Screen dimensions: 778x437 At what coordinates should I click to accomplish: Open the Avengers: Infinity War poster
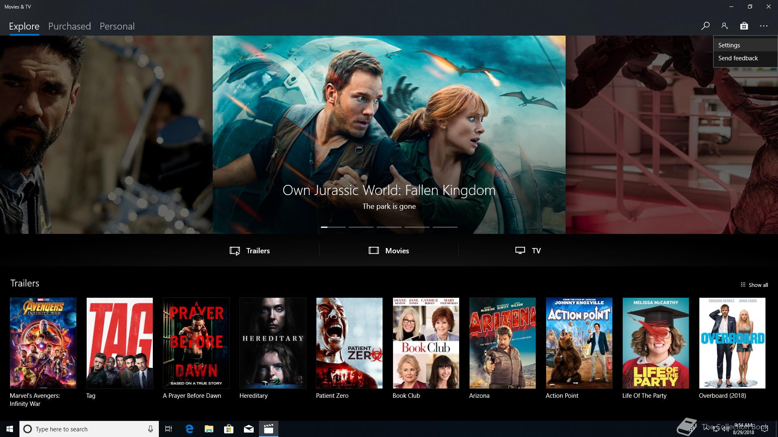43,343
